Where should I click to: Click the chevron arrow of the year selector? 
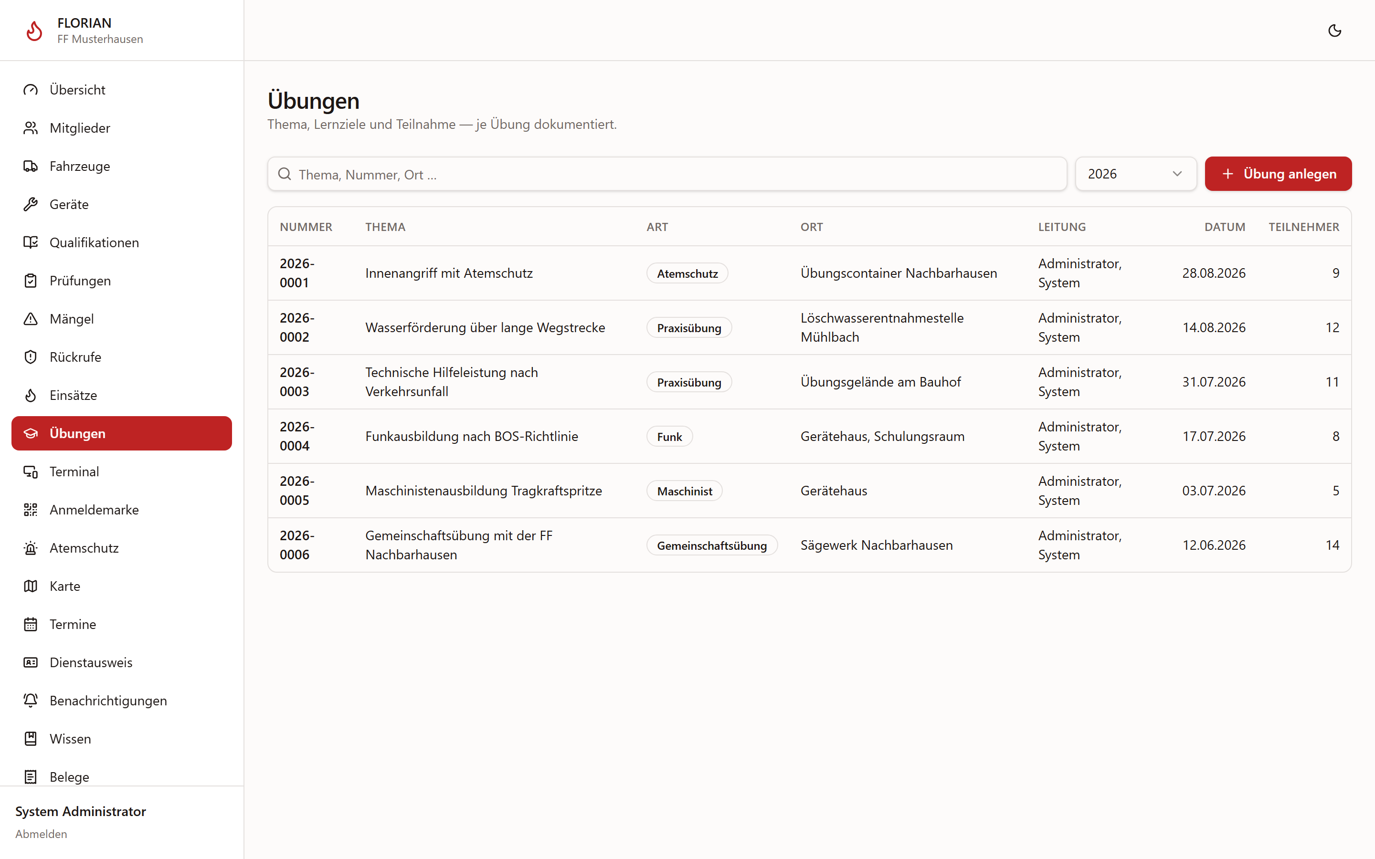[1177, 174]
